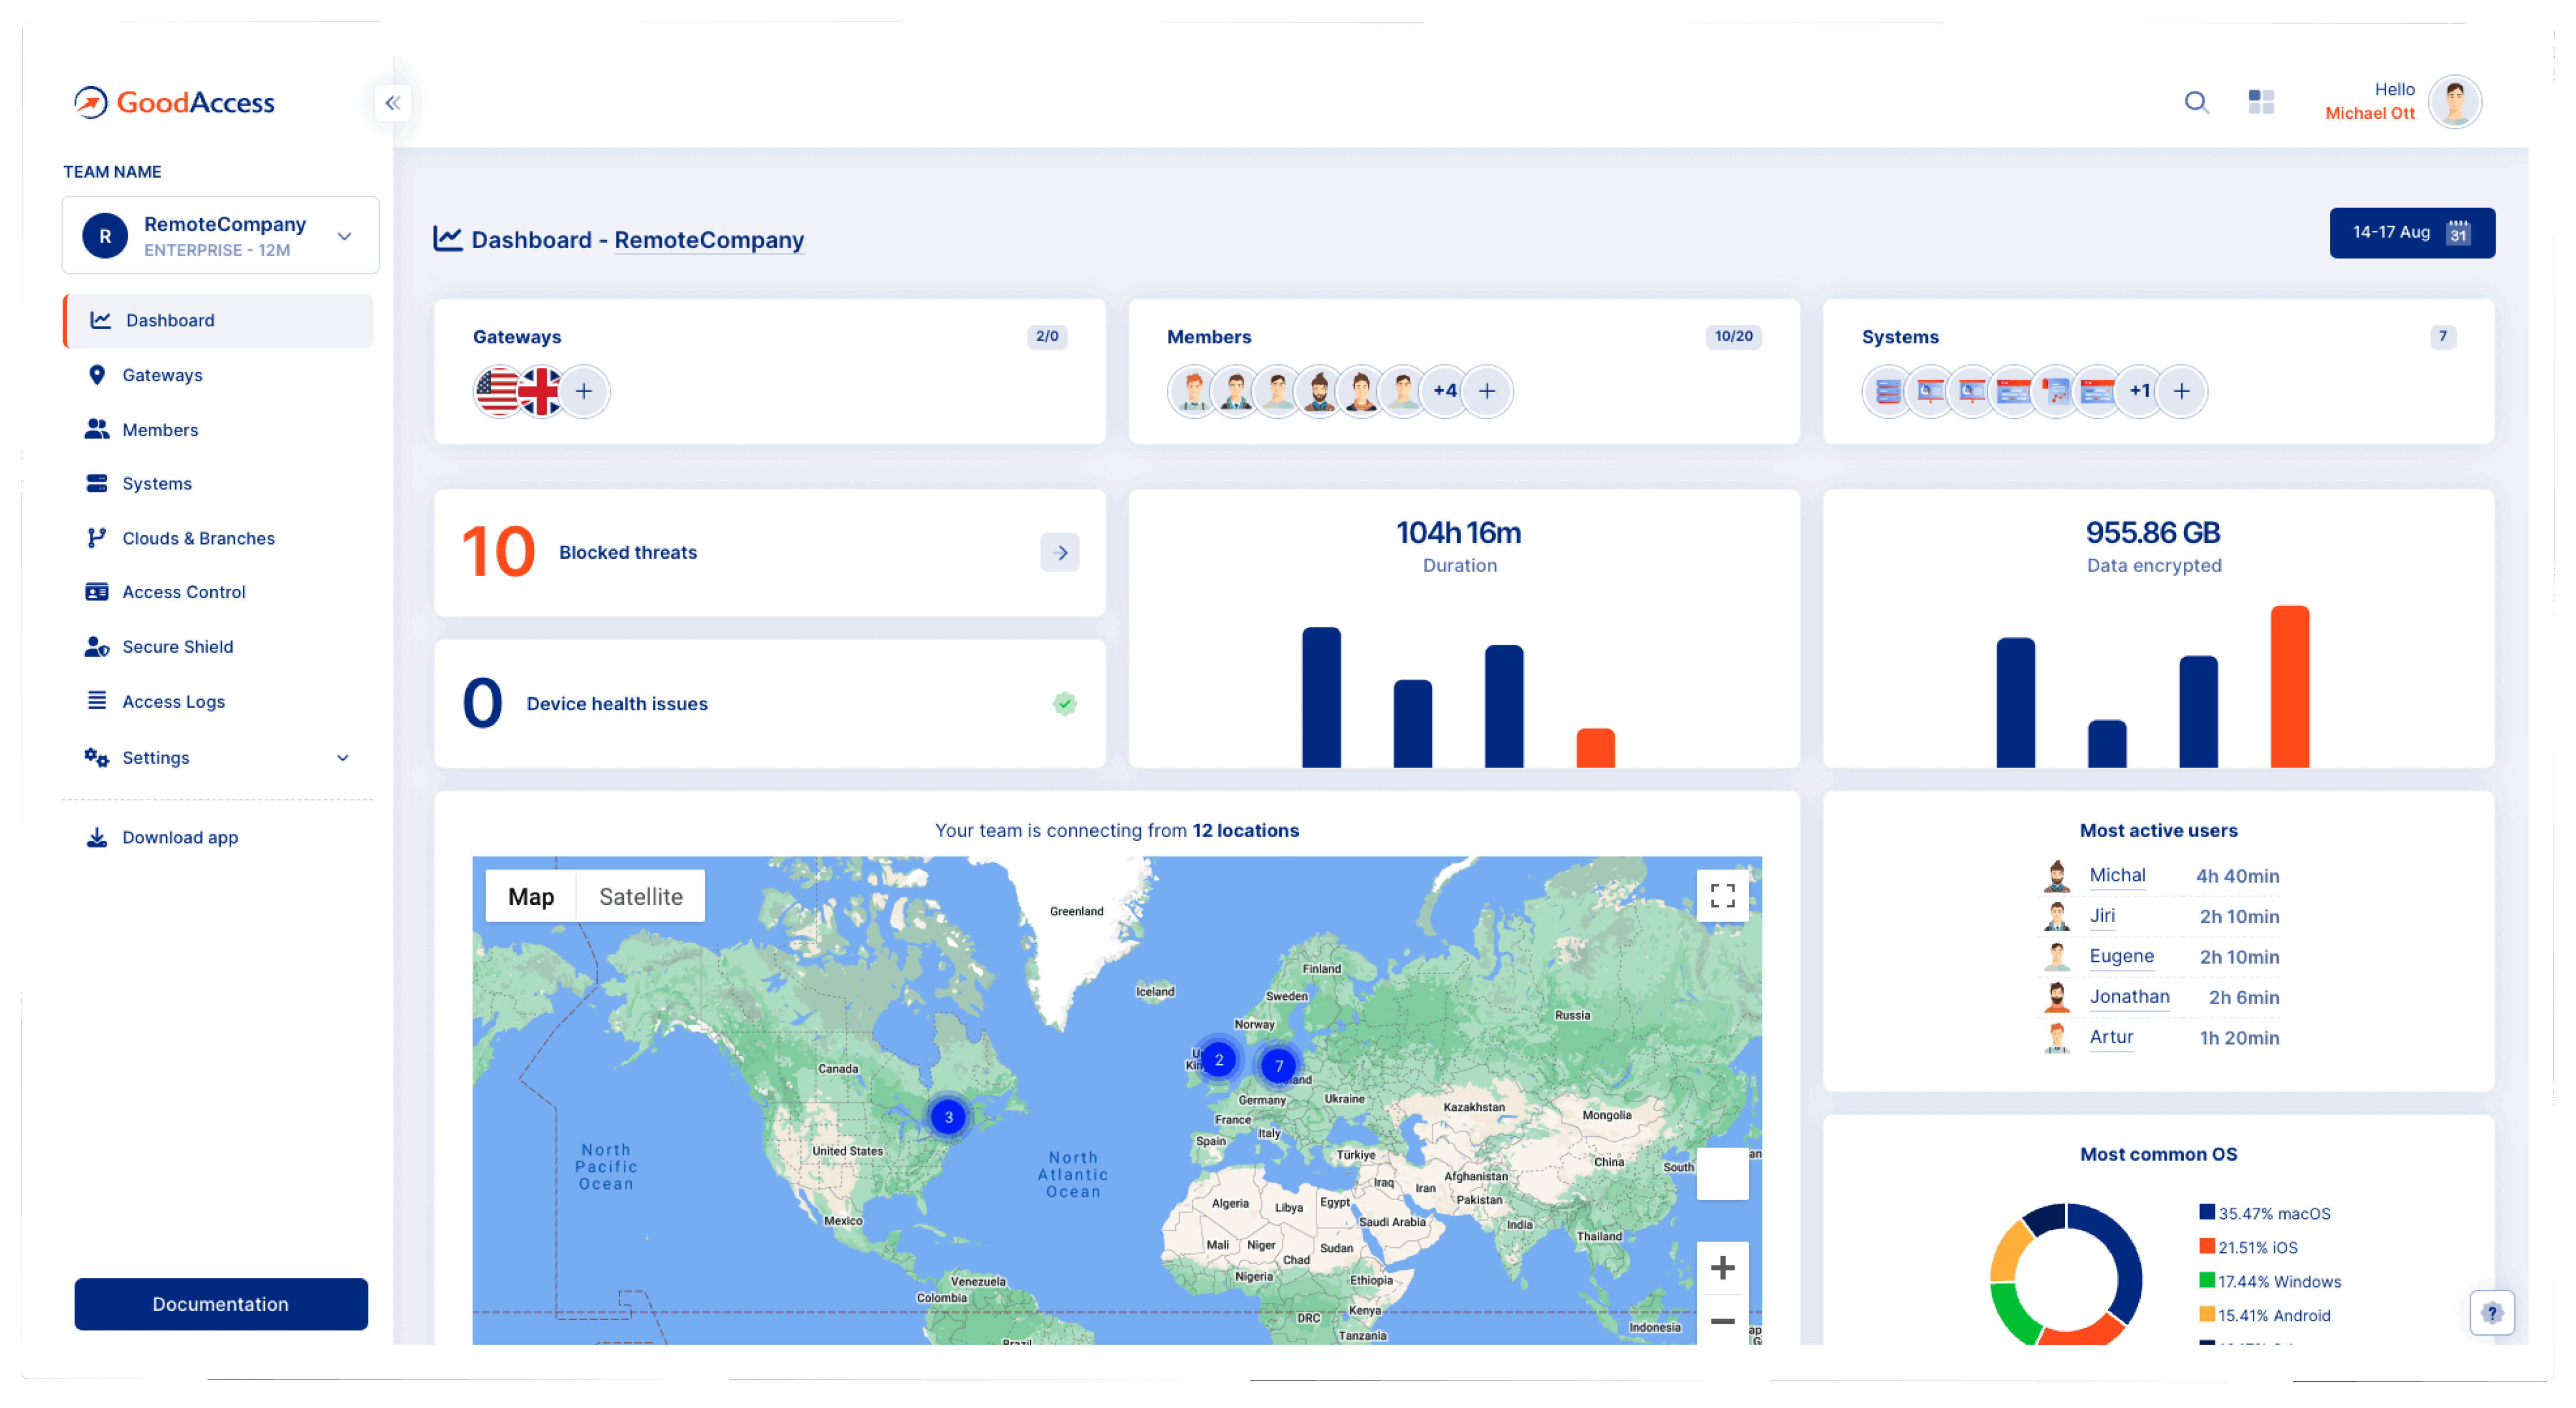This screenshot has width=2576, height=1408.
Task: Expand the Settings submenu chevron
Action: pos(343,758)
